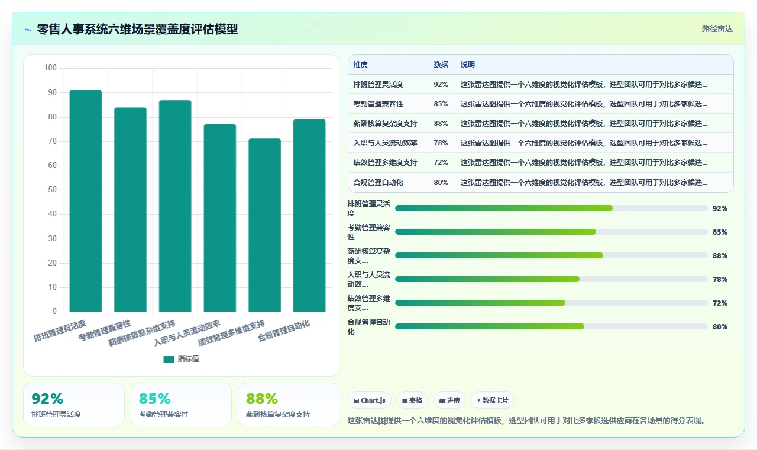Click the 薪酬核算复杂度支持 bar in chart

(175, 206)
